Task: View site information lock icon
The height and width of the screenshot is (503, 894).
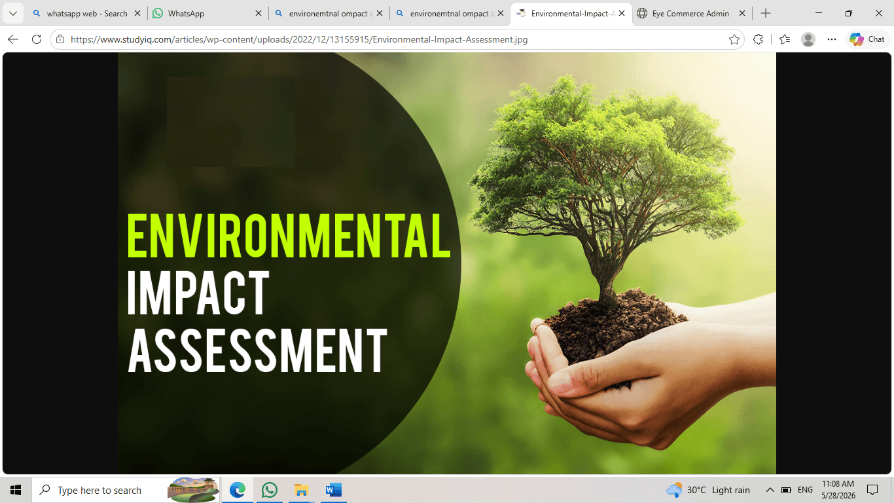Action: coord(60,39)
